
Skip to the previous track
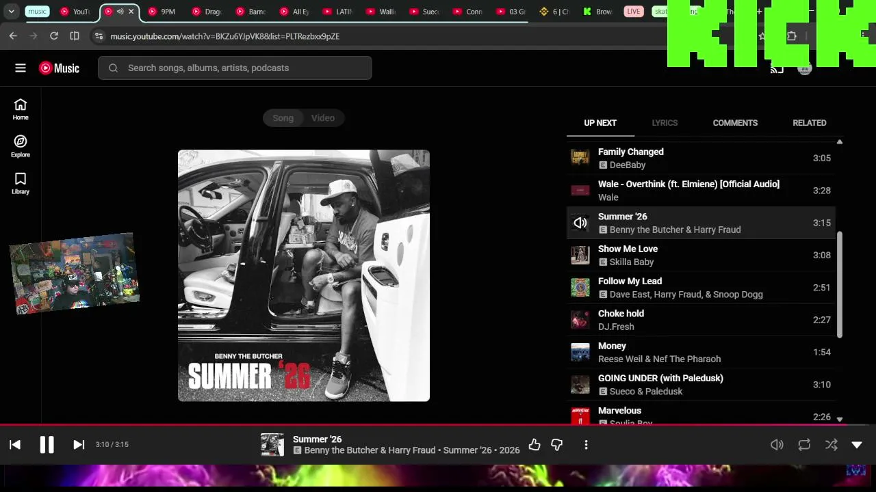click(x=15, y=445)
